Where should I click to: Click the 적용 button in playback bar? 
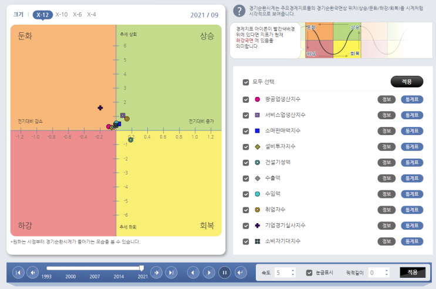[x=413, y=273]
